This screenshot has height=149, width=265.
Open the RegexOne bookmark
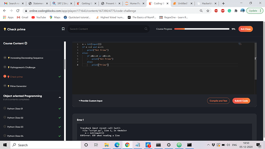coord(174,17)
